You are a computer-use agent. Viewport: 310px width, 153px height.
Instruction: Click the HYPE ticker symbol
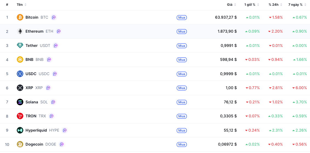pos(54,130)
